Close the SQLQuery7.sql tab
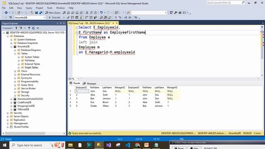Viewport: 265px width, 149px height. [x=117, y=23]
